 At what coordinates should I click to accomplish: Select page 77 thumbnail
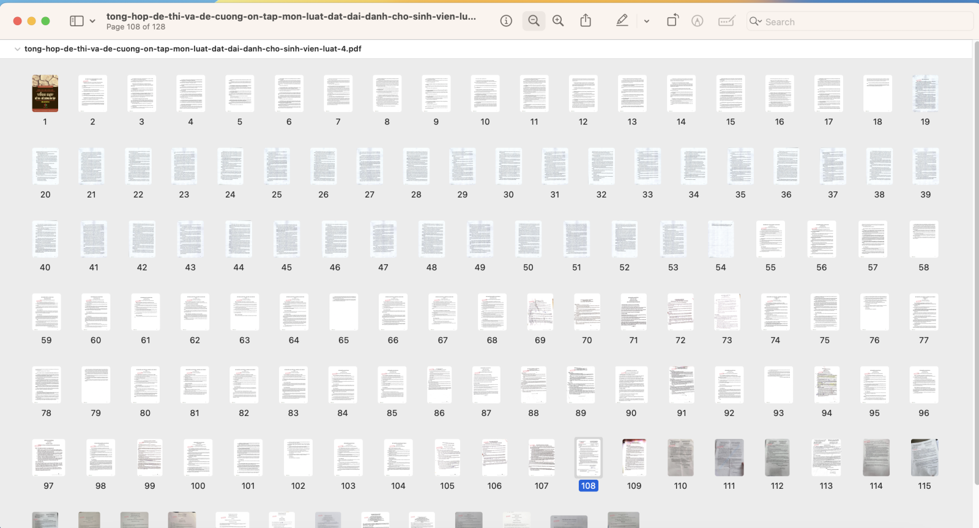point(924,311)
